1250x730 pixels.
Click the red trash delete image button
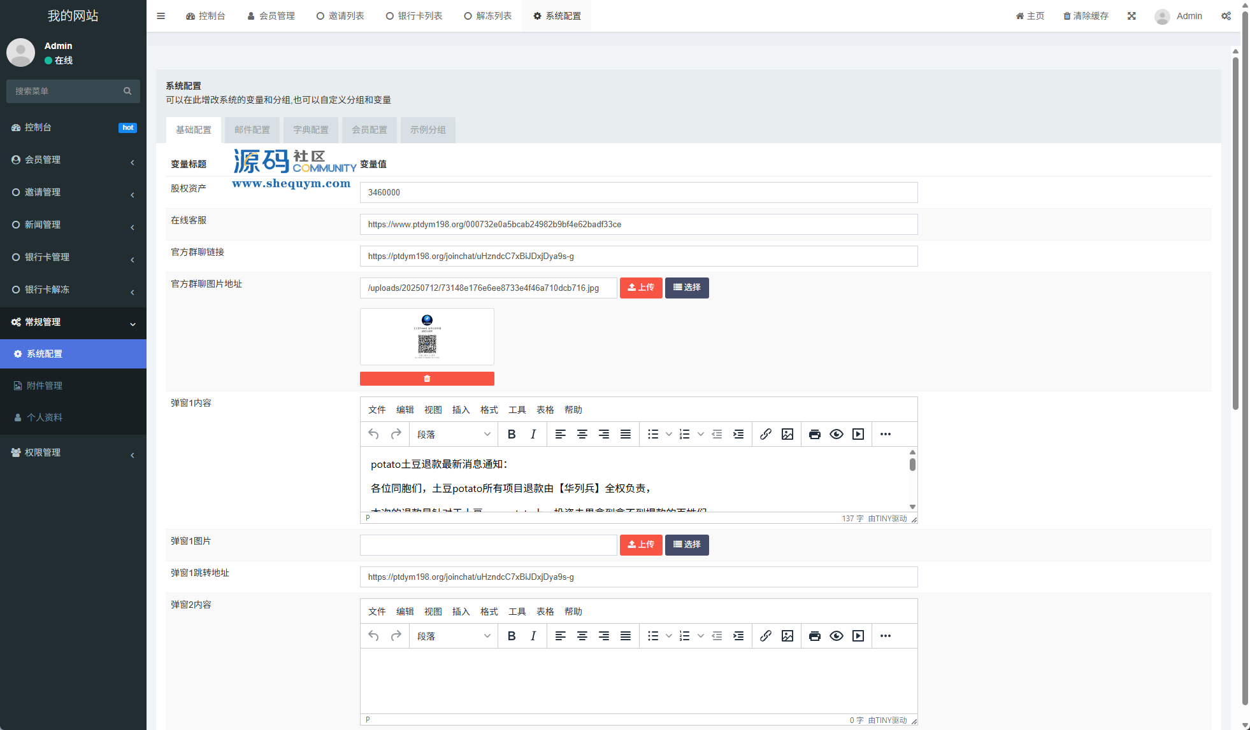(x=427, y=379)
